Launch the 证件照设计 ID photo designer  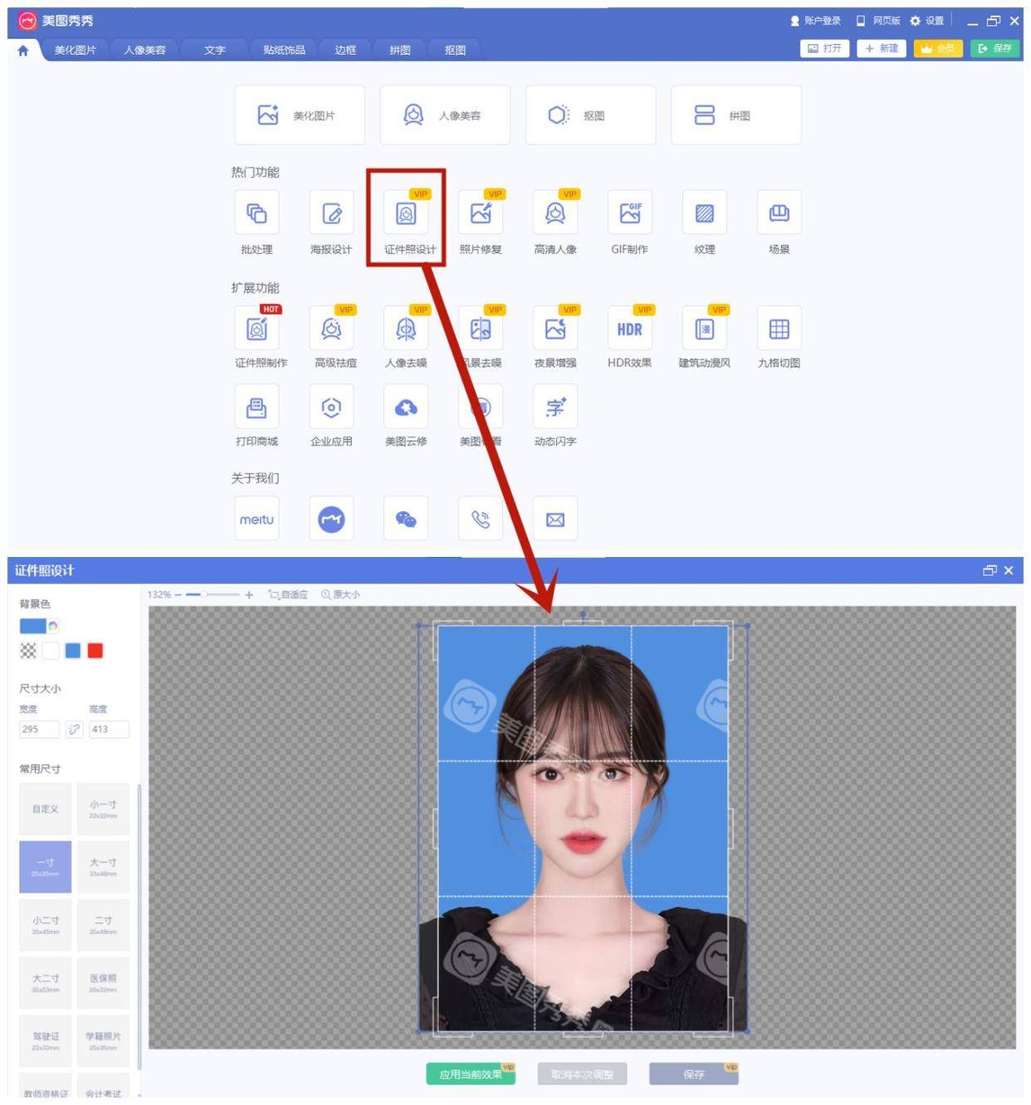click(406, 214)
